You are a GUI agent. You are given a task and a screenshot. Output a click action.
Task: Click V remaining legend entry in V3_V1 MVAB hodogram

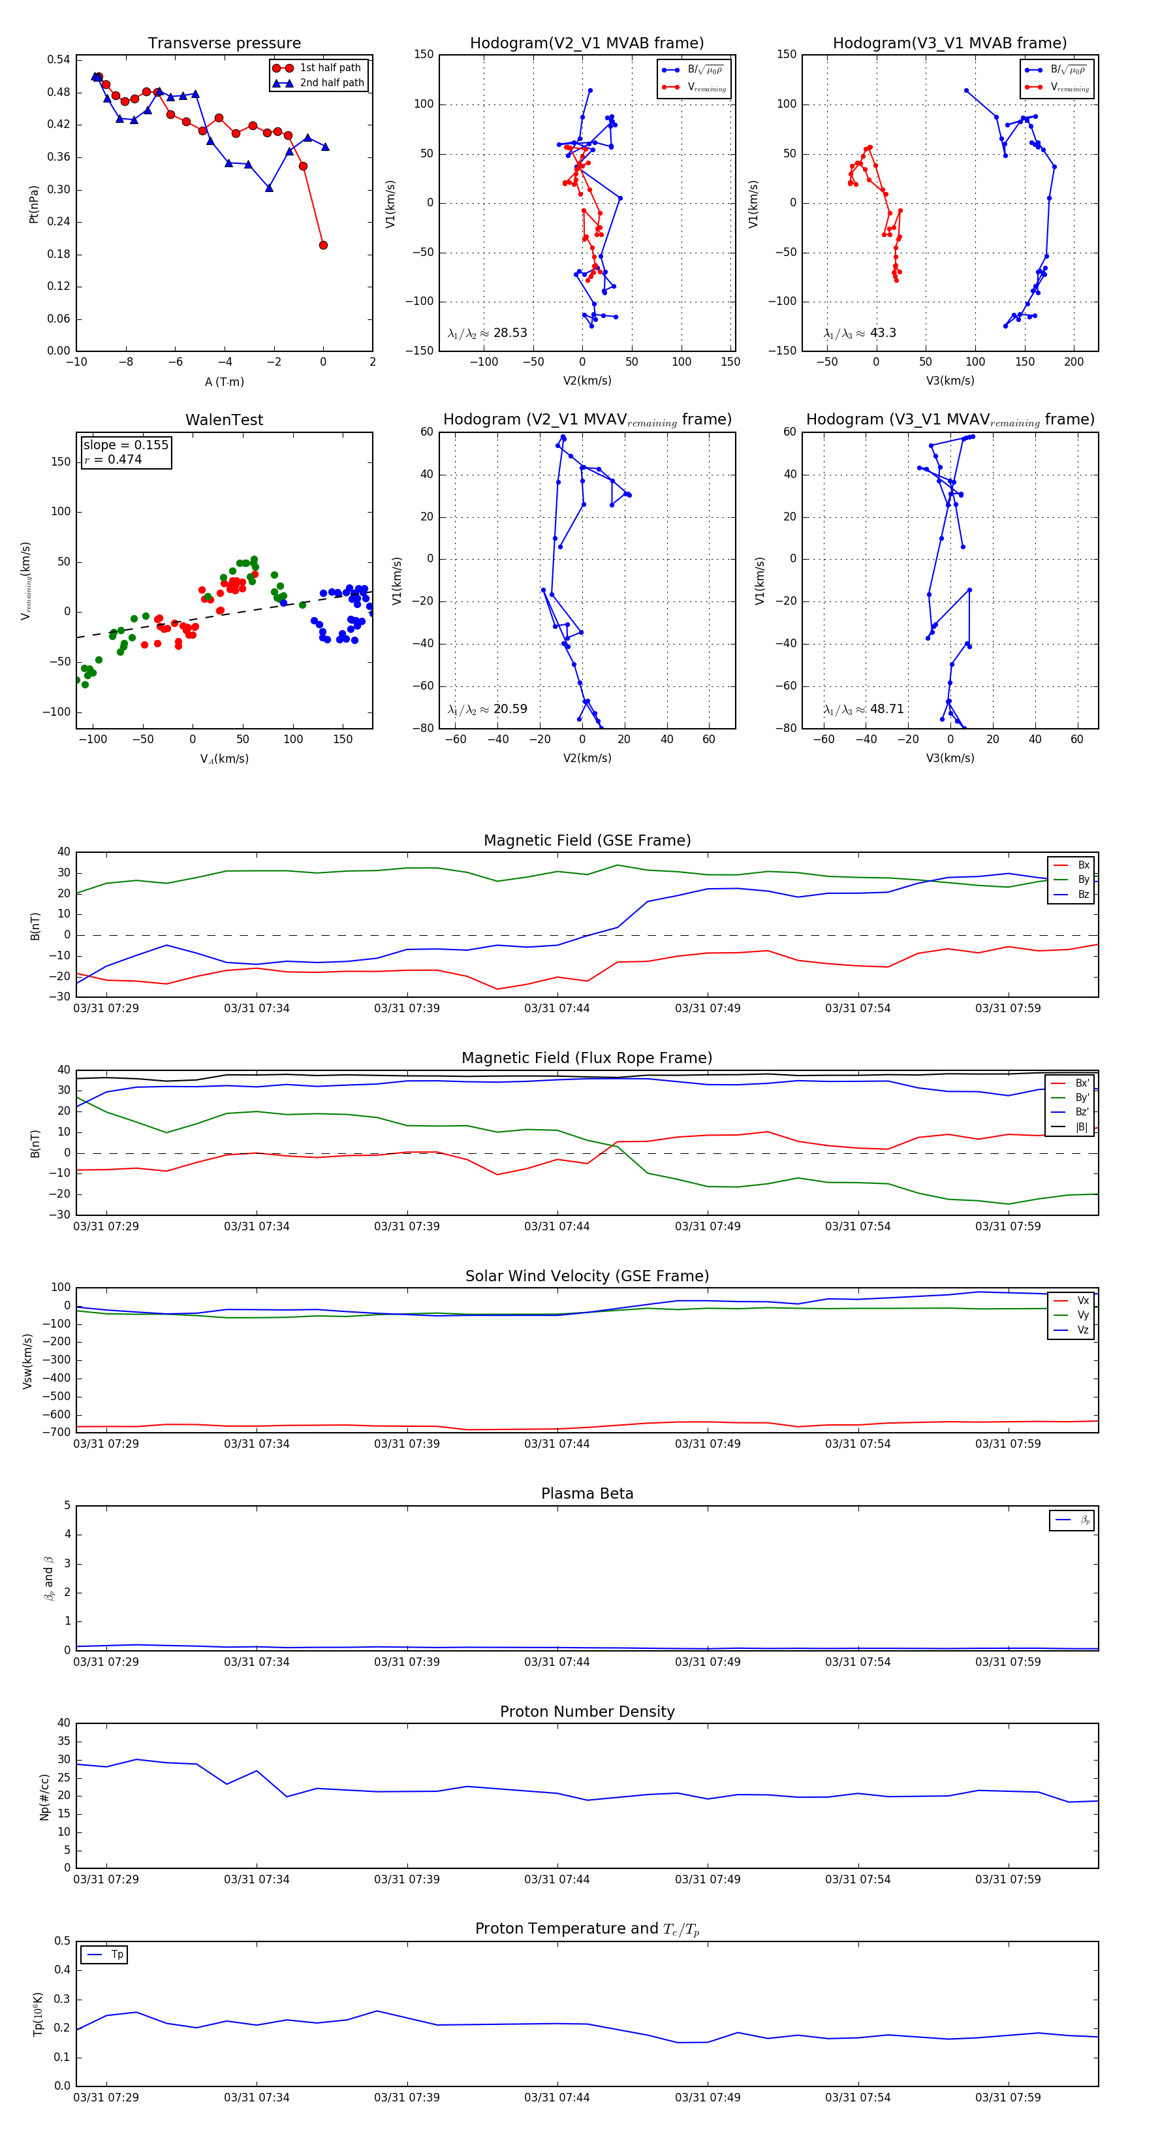pos(1056,87)
